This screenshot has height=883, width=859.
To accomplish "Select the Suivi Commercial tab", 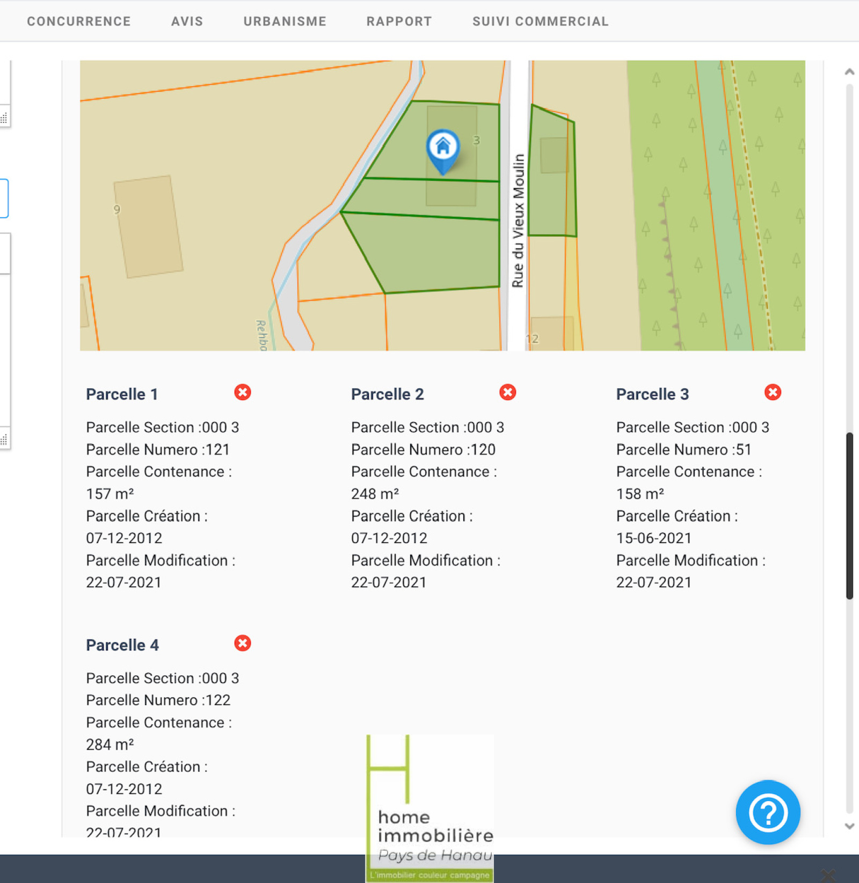I will [540, 21].
